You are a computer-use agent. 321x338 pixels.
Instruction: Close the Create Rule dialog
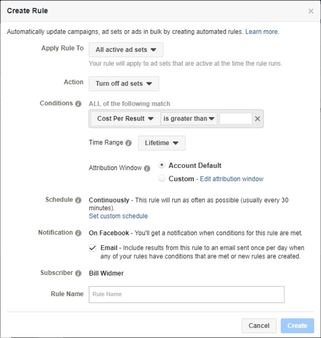coord(311,11)
